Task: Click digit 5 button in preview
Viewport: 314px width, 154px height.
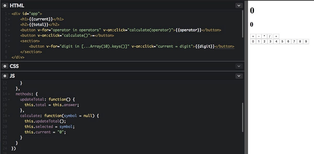Action: (x=282, y=41)
